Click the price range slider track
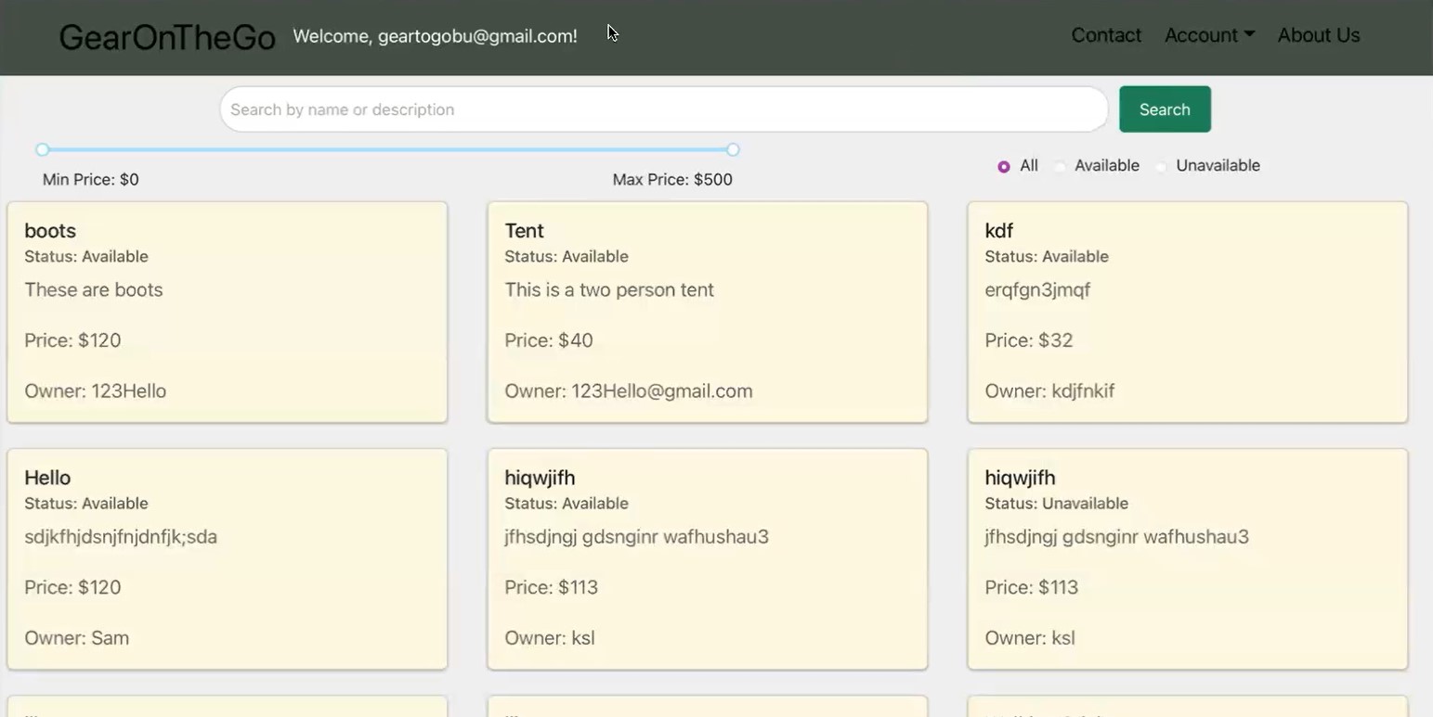The width and height of the screenshot is (1433, 717). [x=387, y=149]
